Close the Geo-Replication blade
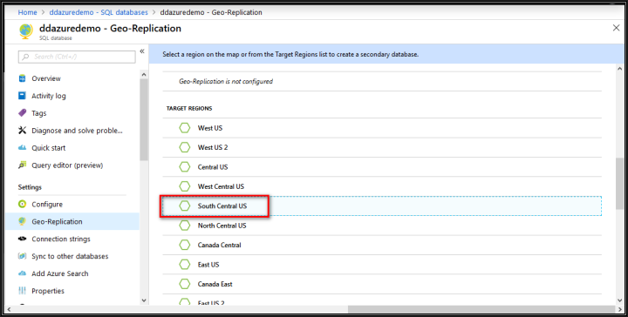Screen dimensions: 628x317 coord(616,28)
